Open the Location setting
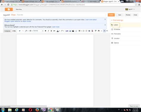This screenshot has width=141, height=112. click(x=126, y=38)
